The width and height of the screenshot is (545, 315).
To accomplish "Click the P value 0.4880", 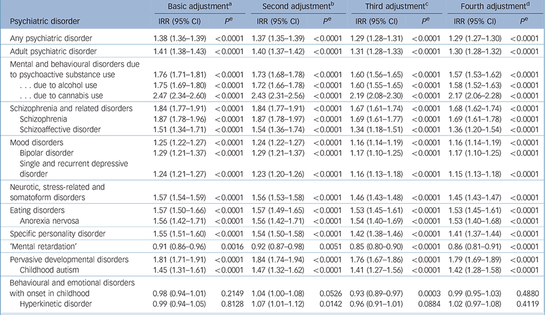I will point(528,292).
